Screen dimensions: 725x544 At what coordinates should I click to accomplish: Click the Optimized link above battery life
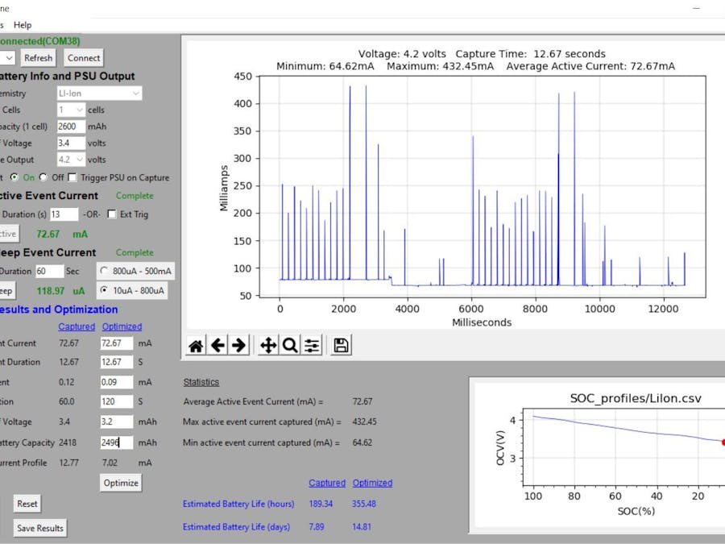point(373,483)
